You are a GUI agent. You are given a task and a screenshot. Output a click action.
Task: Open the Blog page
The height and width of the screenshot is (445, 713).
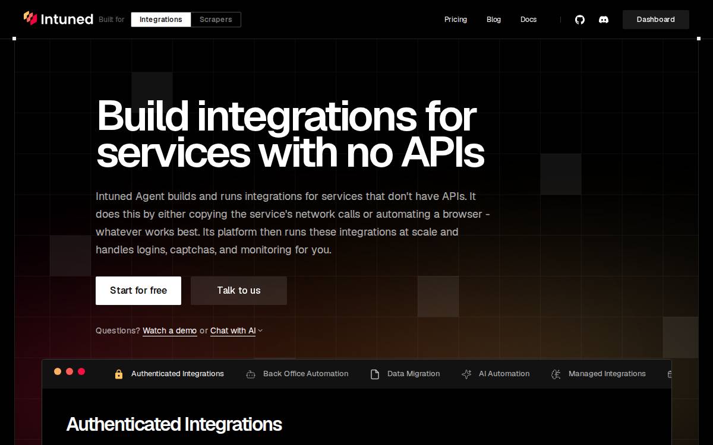[494, 20]
